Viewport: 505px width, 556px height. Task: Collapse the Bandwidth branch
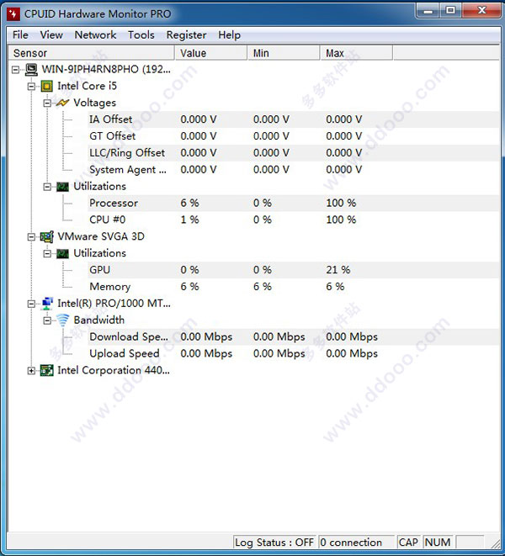pyautogui.click(x=47, y=320)
